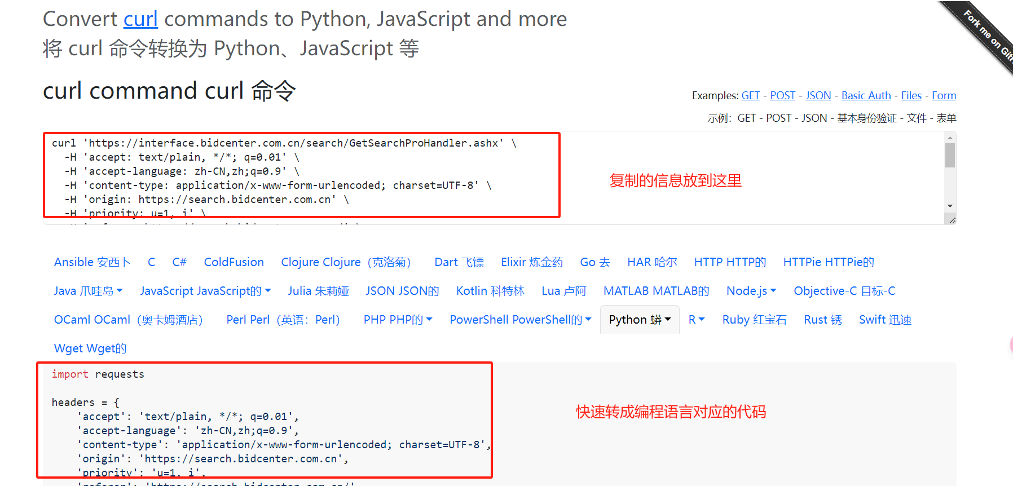This screenshot has height=486, width=1013.
Task: Select the Lua language tab
Action: [x=564, y=291]
